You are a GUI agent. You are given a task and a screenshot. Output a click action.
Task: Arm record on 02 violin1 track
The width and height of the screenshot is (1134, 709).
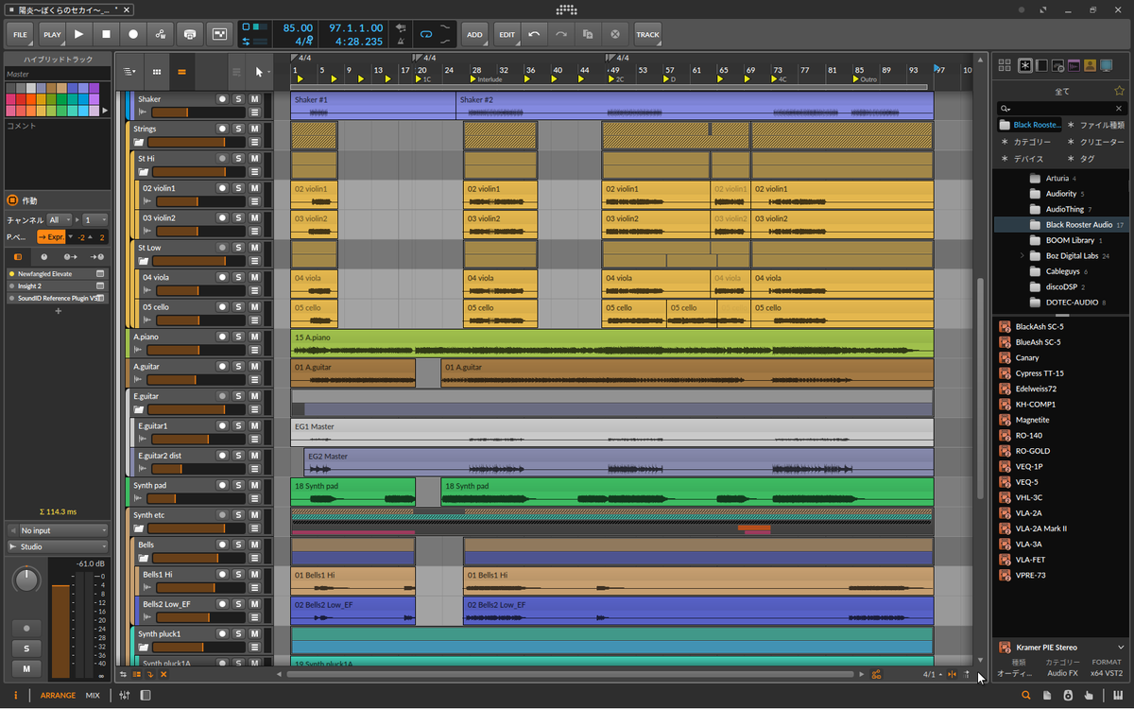222,188
